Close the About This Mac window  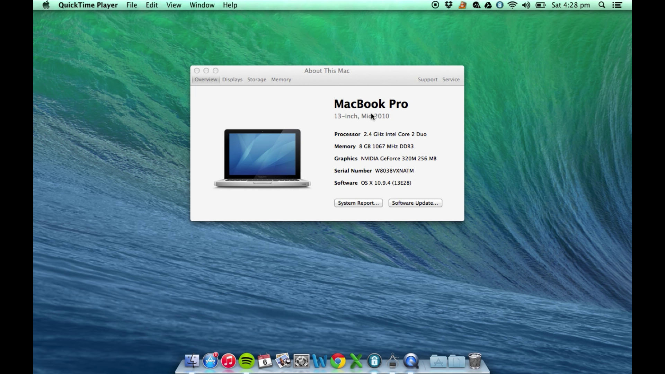tap(197, 71)
